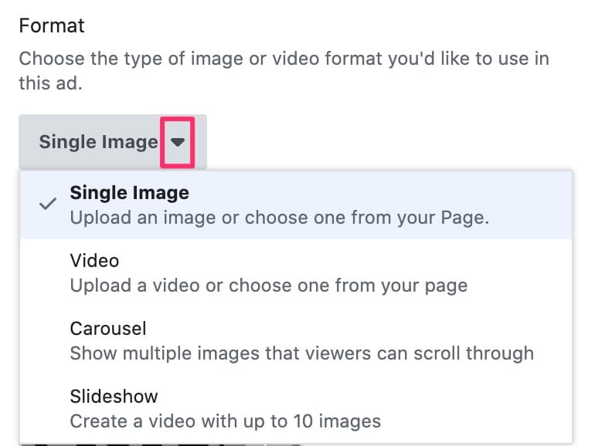This screenshot has width=595, height=446.
Task: Select the Carousel format option
Action: (x=296, y=340)
